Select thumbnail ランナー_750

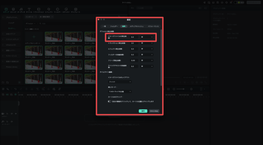[x=54, y=65]
